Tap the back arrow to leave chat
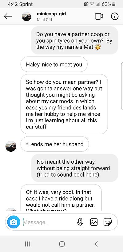Viewport: 123px width, 252px height. 8,16
